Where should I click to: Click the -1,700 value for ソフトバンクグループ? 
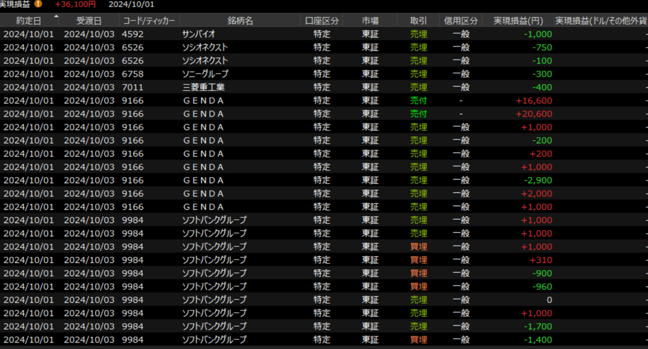[x=537, y=326]
